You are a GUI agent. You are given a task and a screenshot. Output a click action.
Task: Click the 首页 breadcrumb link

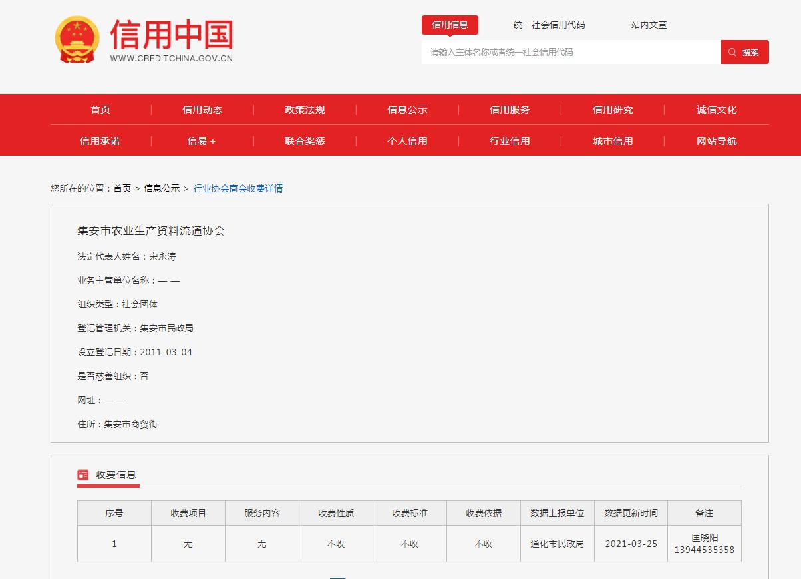point(122,188)
